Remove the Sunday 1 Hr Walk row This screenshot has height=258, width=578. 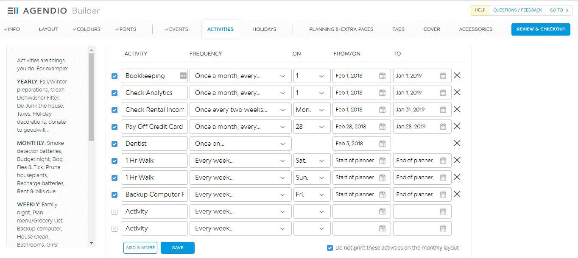pyautogui.click(x=457, y=177)
